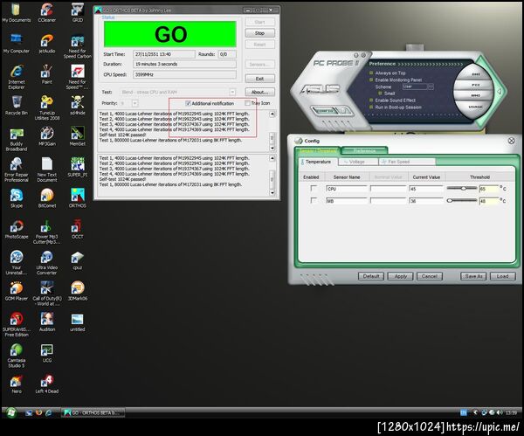The image size is (524, 436).
Task: Select the Need for Speed Carbon icon
Action: coord(78,47)
